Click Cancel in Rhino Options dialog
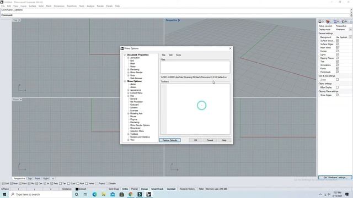 [210, 140]
